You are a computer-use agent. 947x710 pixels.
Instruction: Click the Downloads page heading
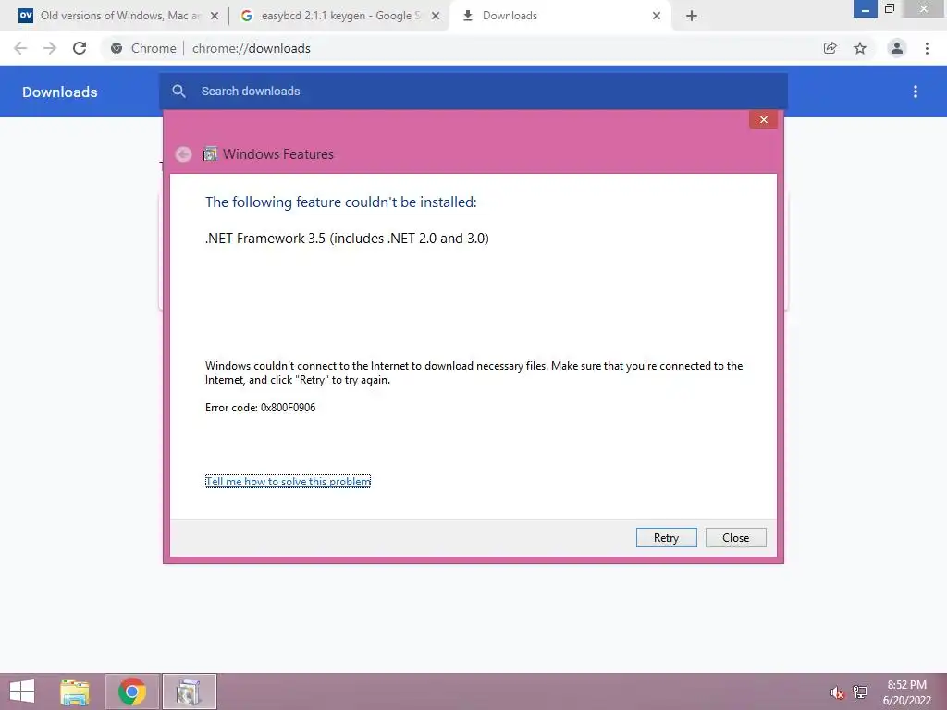(x=60, y=92)
